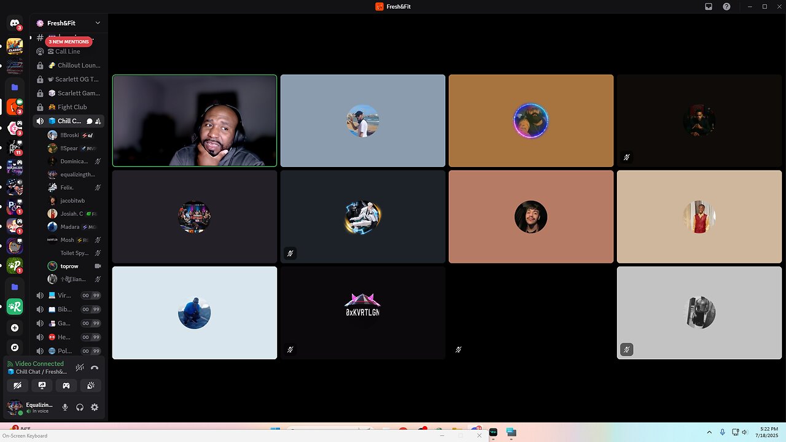Join the He... voice channel
Viewport: 786px width, 442px height.
[68, 337]
